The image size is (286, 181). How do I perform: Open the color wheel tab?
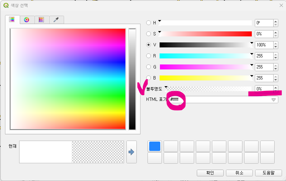pyautogui.click(x=26, y=20)
